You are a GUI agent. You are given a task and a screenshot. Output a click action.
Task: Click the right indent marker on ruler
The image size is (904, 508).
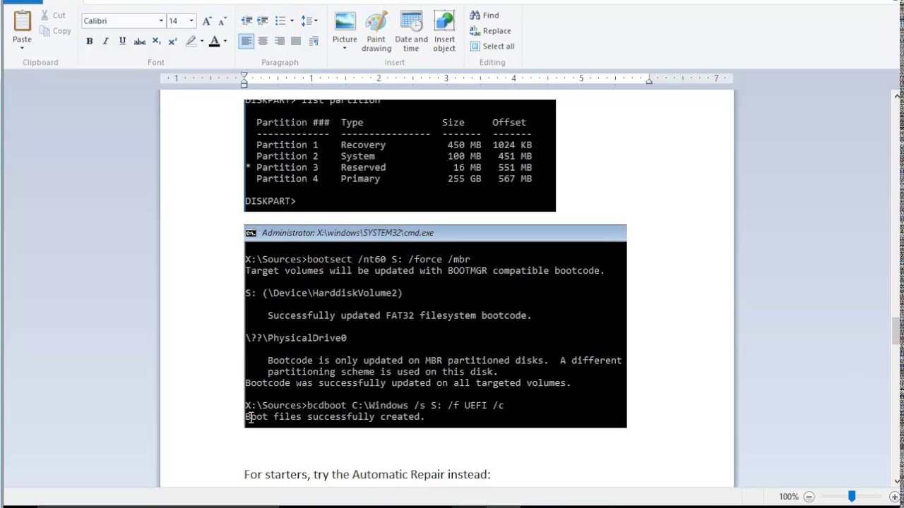tap(649, 81)
